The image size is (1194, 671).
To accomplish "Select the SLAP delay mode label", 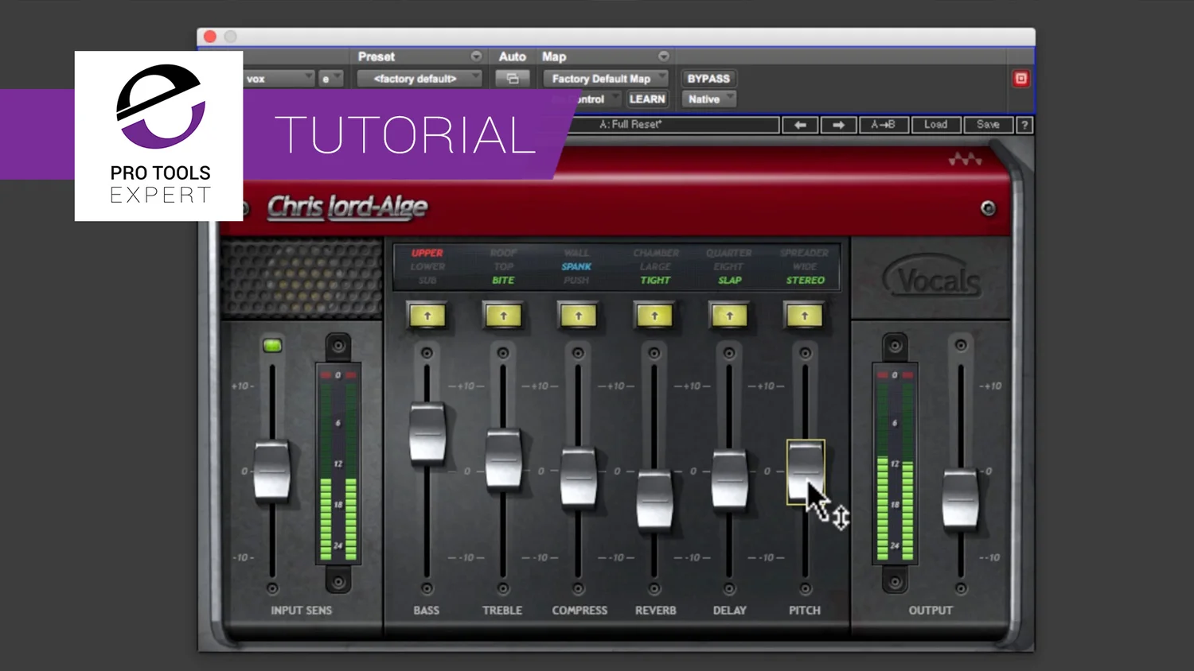I will pyautogui.click(x=730, y=281).
